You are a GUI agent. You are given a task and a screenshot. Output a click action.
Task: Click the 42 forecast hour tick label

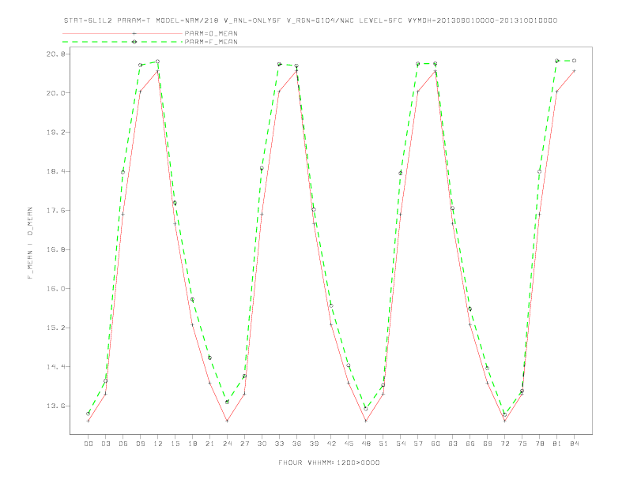331,444
